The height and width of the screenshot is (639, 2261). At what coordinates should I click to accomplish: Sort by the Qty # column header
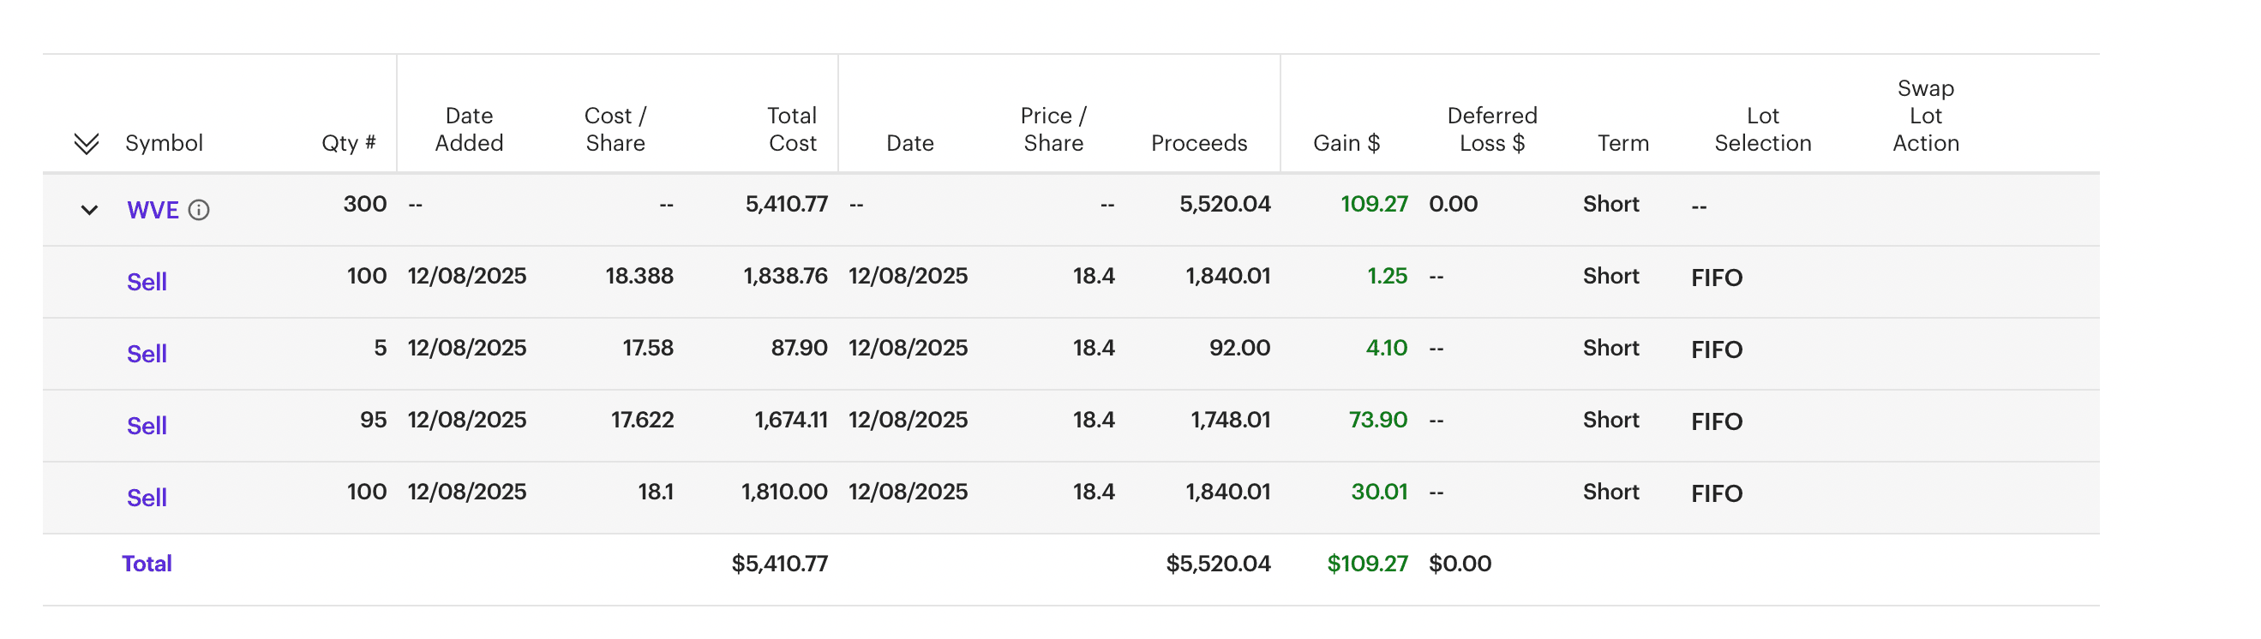click(349, 143)
